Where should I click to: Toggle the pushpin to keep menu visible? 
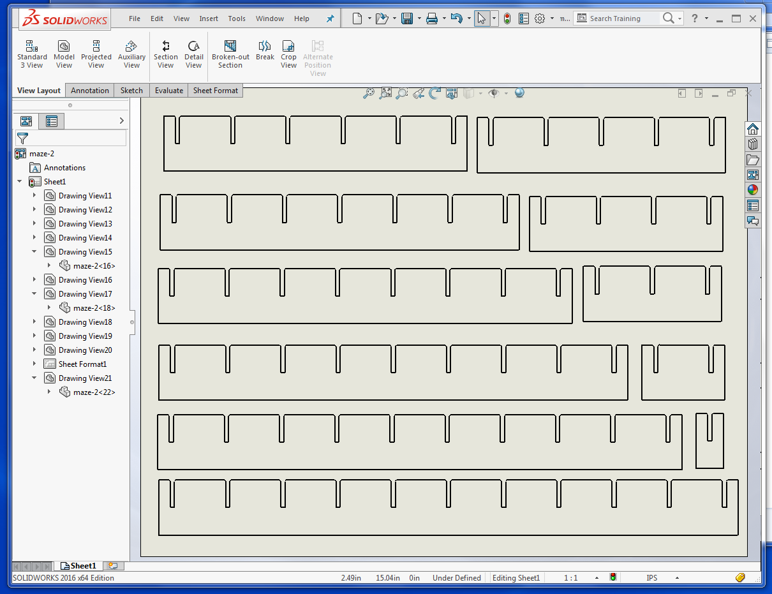coord(330,19)
